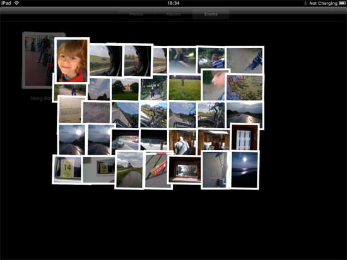Tap the 18:34 clock in status bar
347x260 pixels.
tap(173, 3)
